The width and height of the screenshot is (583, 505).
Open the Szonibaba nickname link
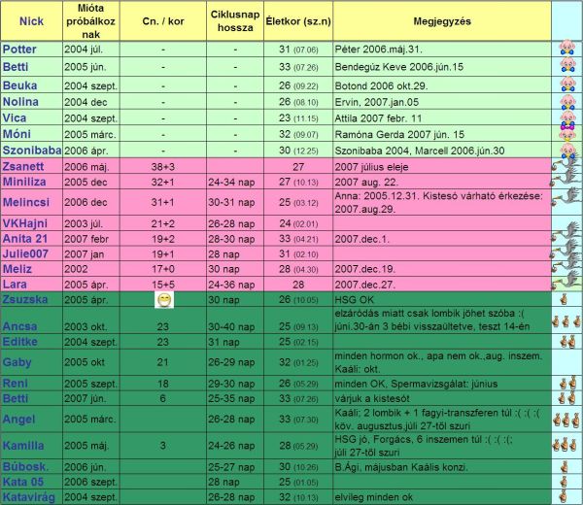33,150
